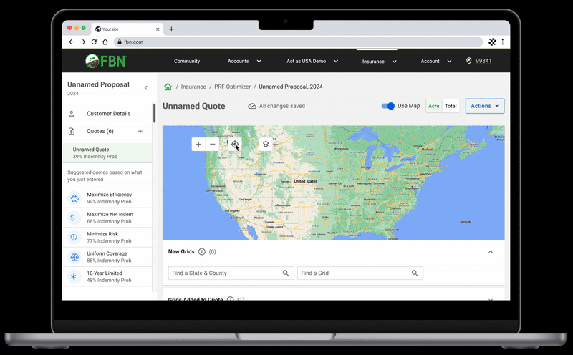Screen dimensions: 573x355
Task: Select the Acre view option
Action: pyautogui.click(x=434, y=106)
